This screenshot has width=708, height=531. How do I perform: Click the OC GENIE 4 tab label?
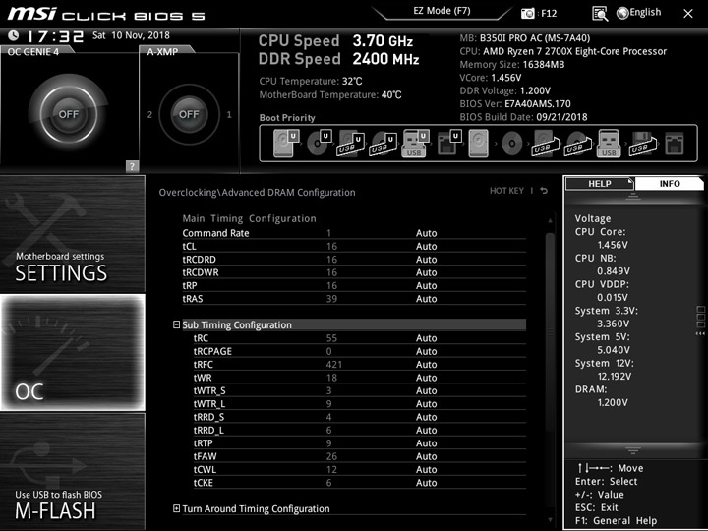[x=33, y=51]
